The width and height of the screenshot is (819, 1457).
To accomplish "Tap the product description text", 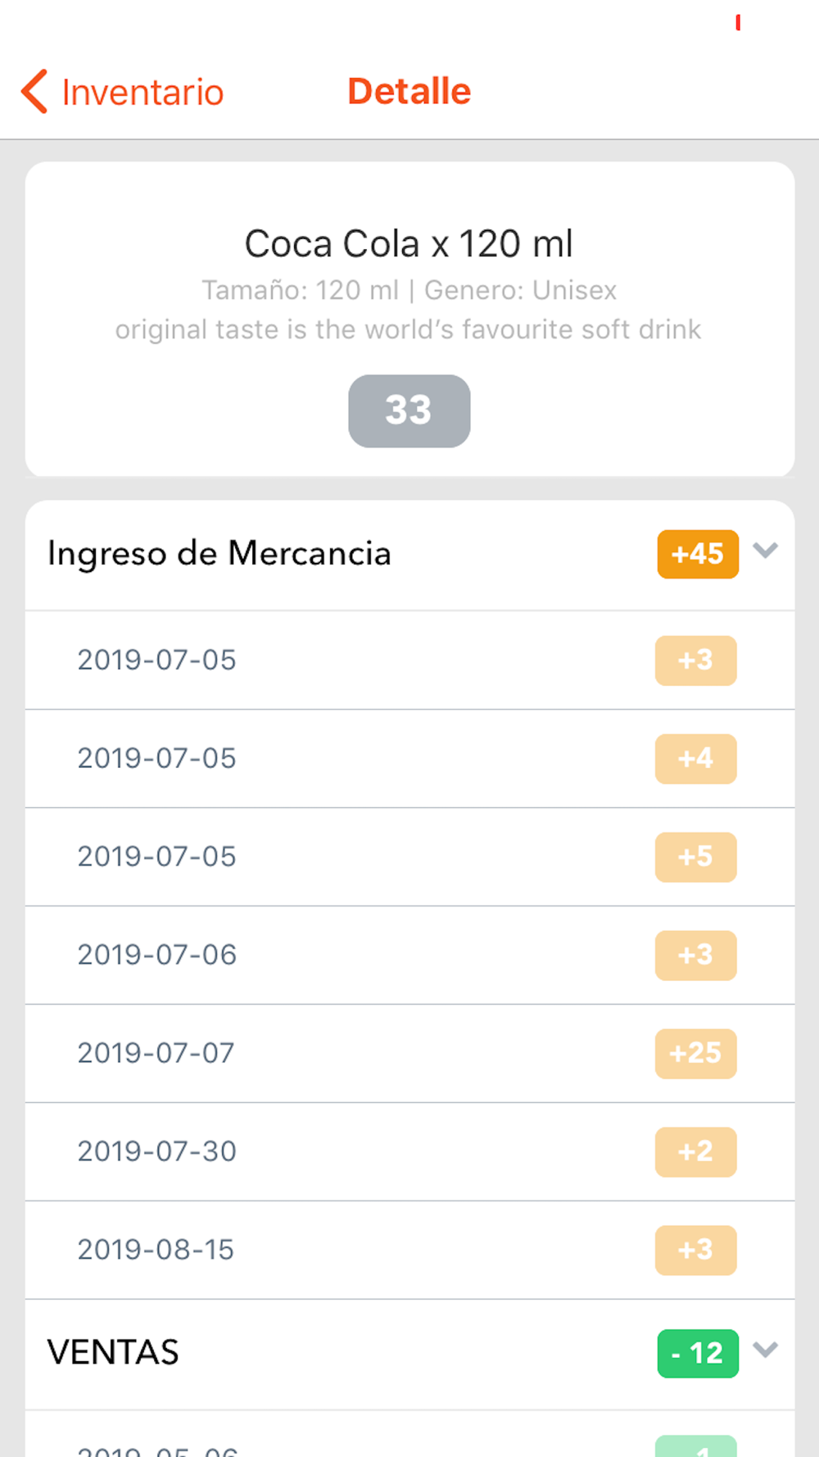I will pos(409,329).
